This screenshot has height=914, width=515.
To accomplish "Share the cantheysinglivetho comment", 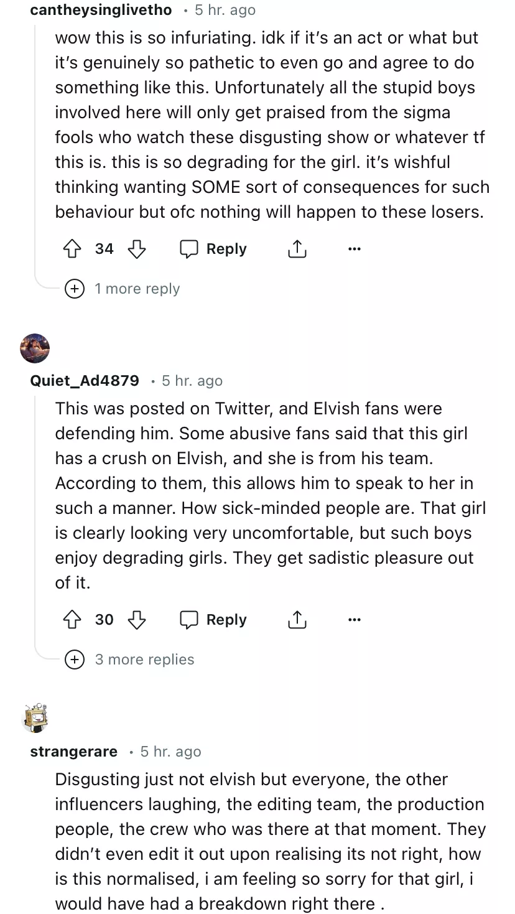I will click(297, 249).
